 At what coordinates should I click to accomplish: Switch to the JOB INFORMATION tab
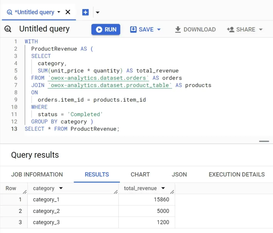tap(37, 174)
